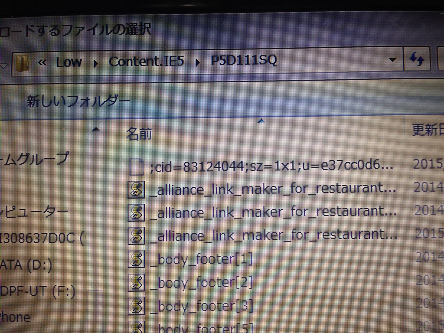This screenshot has height=333, width=444.
Task: Click the script icon of _body_footer[5]
Action: (137, 327)
